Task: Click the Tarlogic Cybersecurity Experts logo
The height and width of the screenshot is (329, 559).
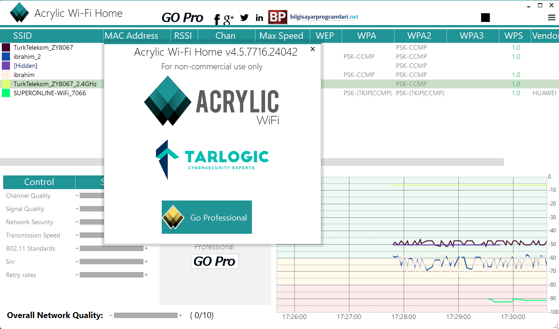Action: 212,159
